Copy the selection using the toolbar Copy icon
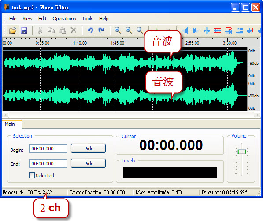The width and height of the screenshot is (263, 221). pyautogui.click(x=51, y=30)
